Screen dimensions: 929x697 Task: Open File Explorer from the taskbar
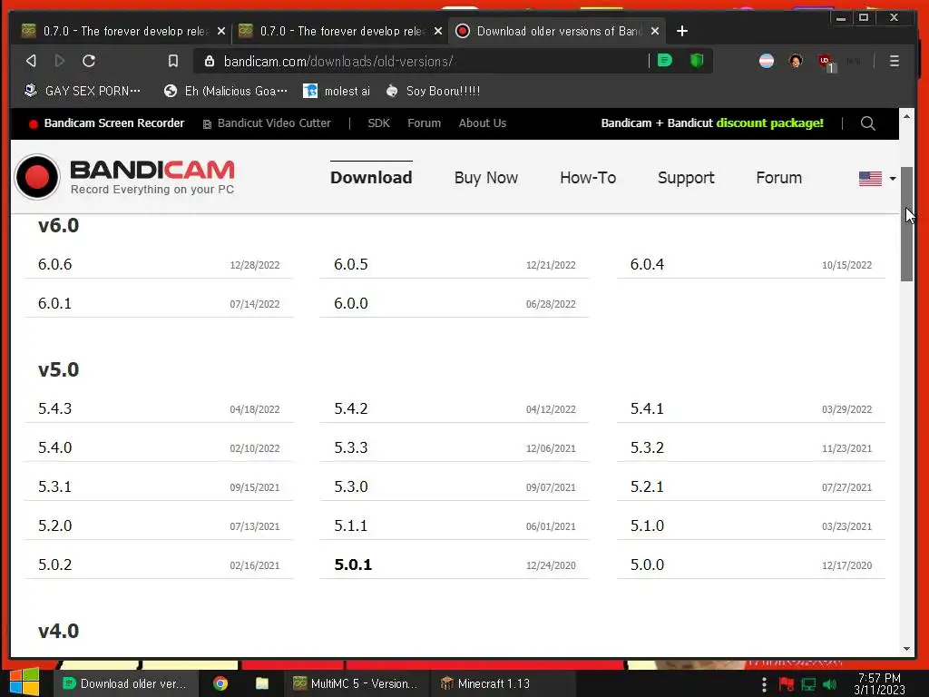pos(262,683)
